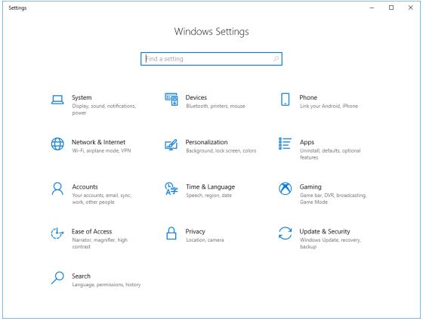Click 'Bluetooth, printers, mouse' description
The image size is (423, 321).
click(215, 106)
